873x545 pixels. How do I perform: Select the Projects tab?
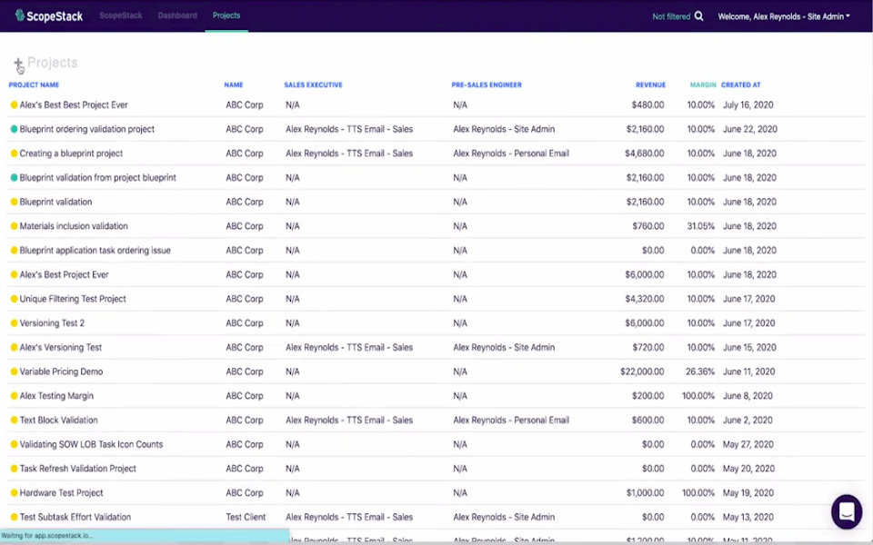point(226,15)
